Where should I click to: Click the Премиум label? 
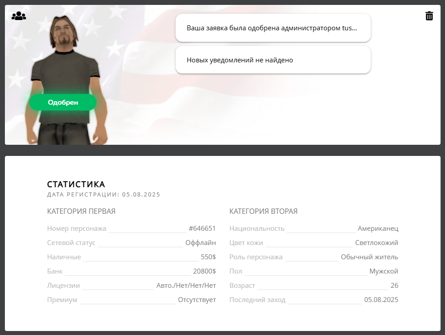pyautogui.click(x=62, y=299)
